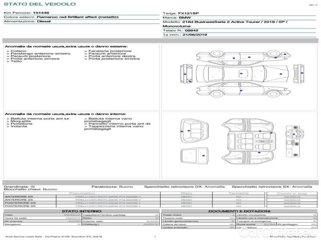Select the ANTERIORE SX tyre row label
321x240 pixels.
click(x=19, y=200)
